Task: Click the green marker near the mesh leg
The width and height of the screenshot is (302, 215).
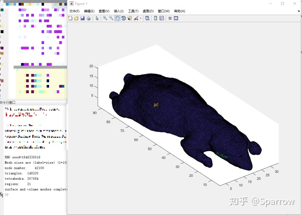Action: point(222,155)
